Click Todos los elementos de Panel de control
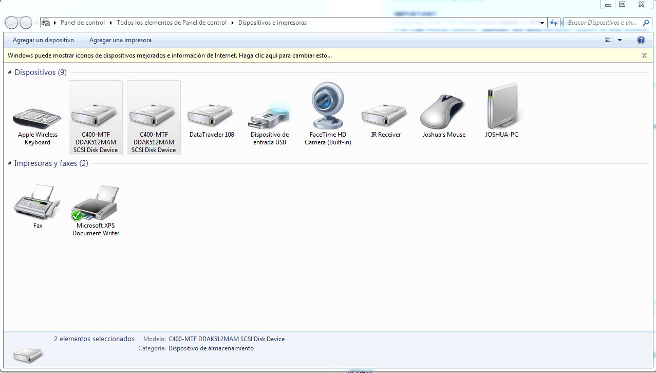This screenshot has height=373, width=656. (x=172, y=23)
